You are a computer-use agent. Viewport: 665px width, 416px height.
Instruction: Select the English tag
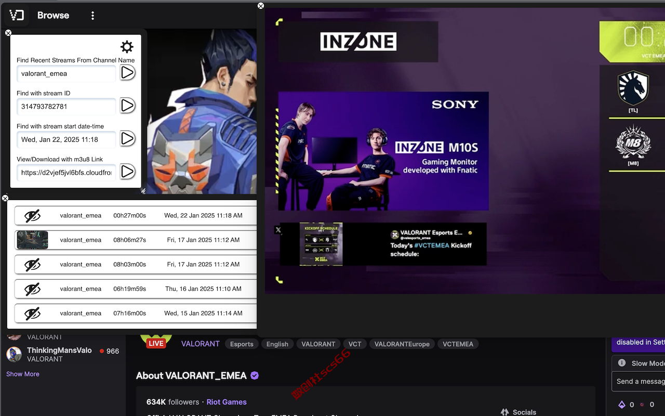point(277,344)
